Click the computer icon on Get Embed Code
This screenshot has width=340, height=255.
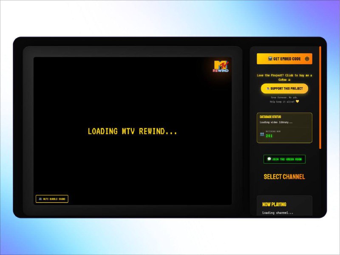(270, 59)
